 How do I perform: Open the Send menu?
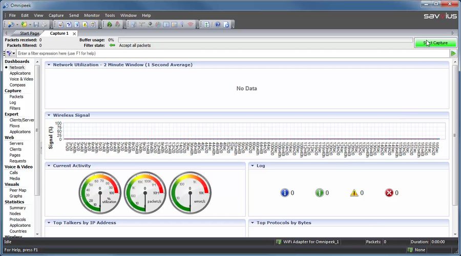[x=74, y=15]
